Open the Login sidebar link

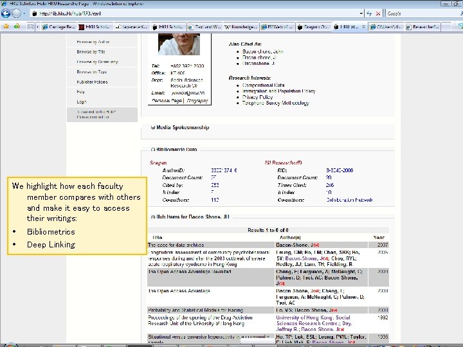(82, 102)
